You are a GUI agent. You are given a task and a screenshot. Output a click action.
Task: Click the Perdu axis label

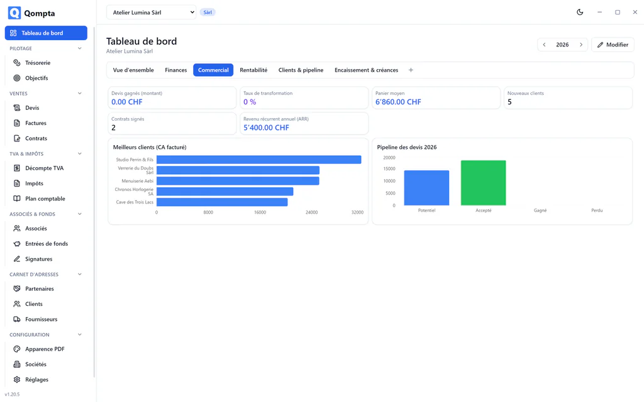pos(597,210)
